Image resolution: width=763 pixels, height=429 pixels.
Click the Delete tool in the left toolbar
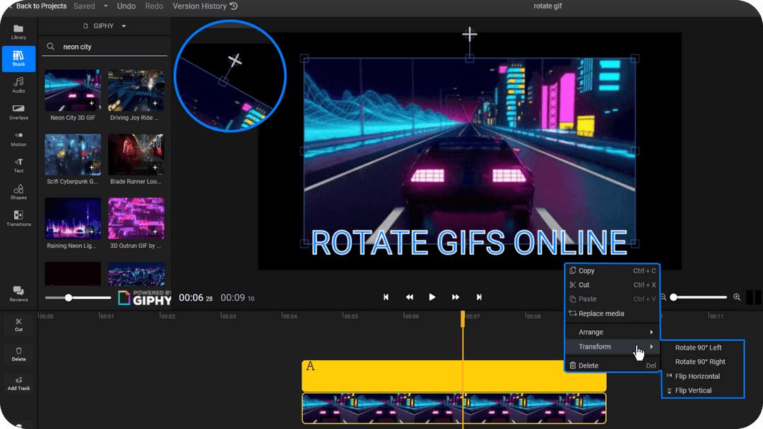tap(18, 355)
